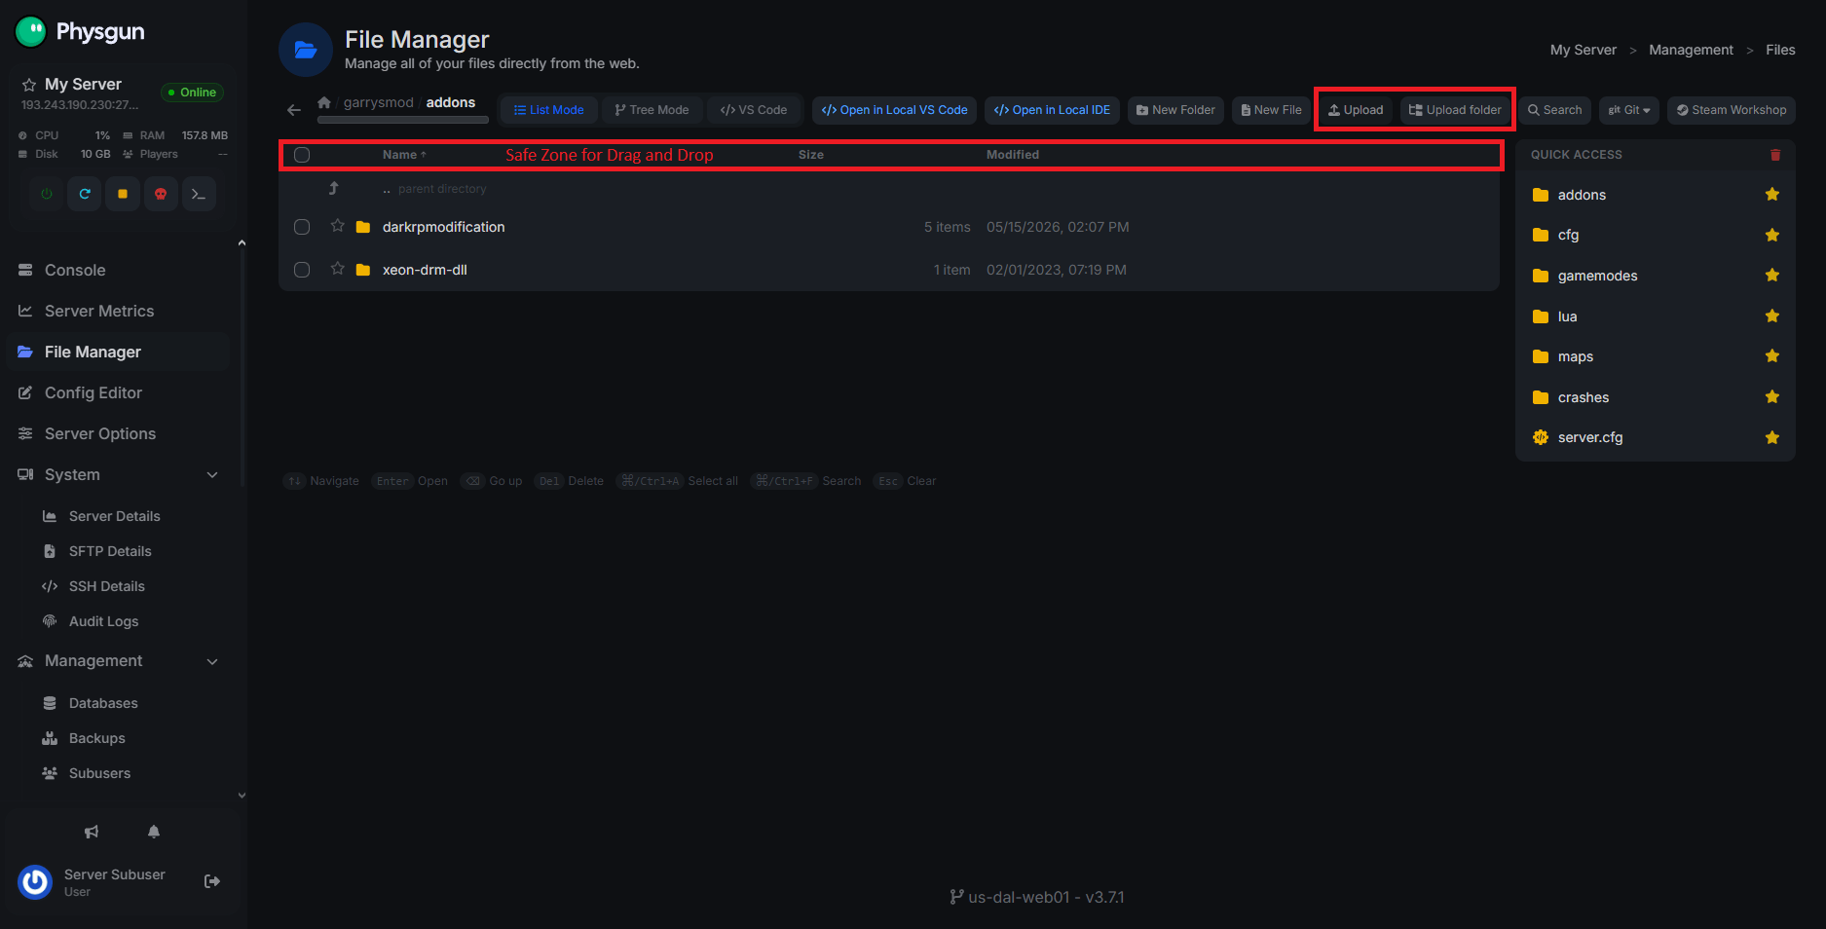Viewport: 1826px width, 929px height.
Task: Click the green start server power icon
Action: pos(47,194)
